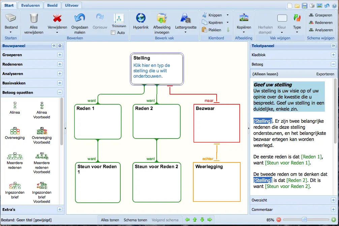Open the Lettergrootte dropdown

(185, 32)
